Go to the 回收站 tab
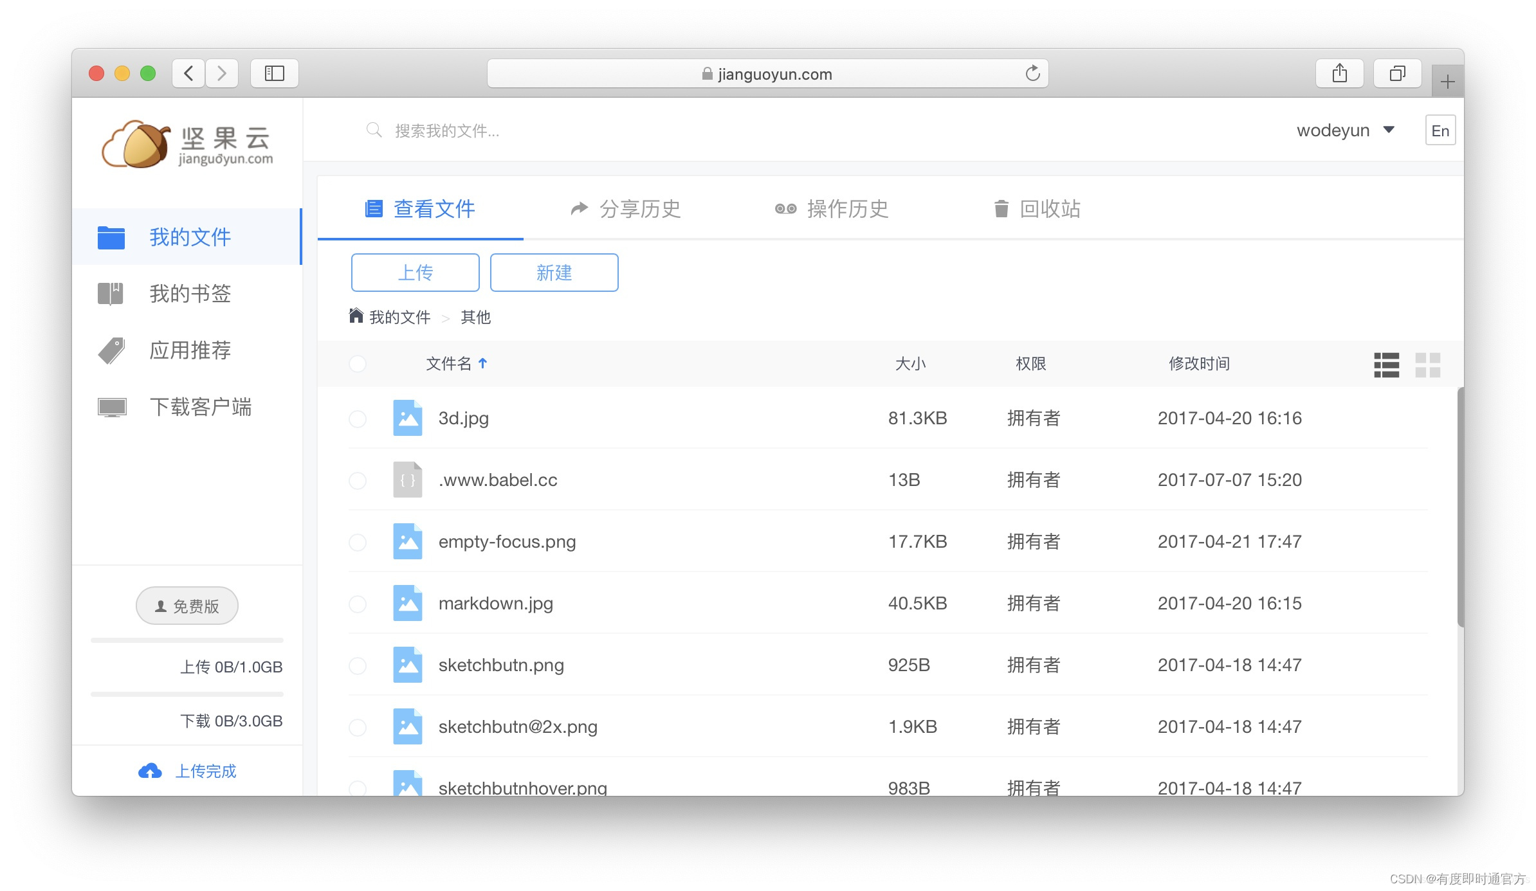This screenshot has width=1536, height=891. point(1036,209)
